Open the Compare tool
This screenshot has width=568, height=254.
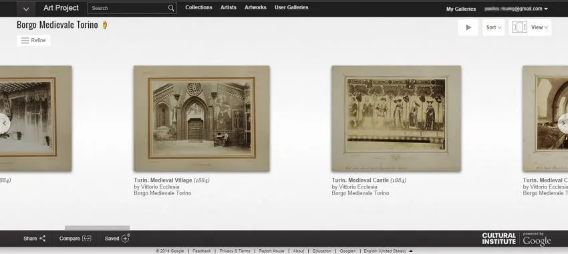[75, 239]
